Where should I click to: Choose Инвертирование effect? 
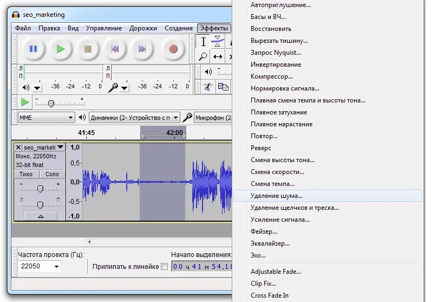[x=328, y=65]
